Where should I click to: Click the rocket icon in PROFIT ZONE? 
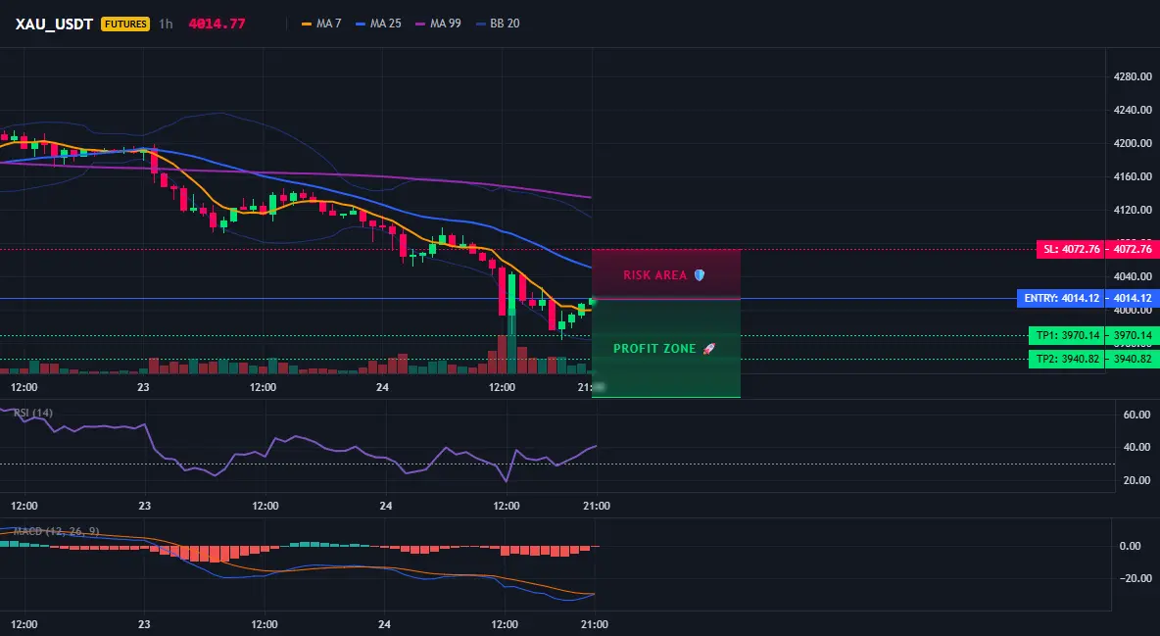pyautogui.click(x=708, y=348)
